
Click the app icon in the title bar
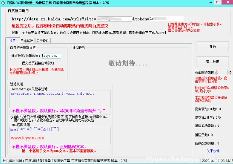point(3,2)
